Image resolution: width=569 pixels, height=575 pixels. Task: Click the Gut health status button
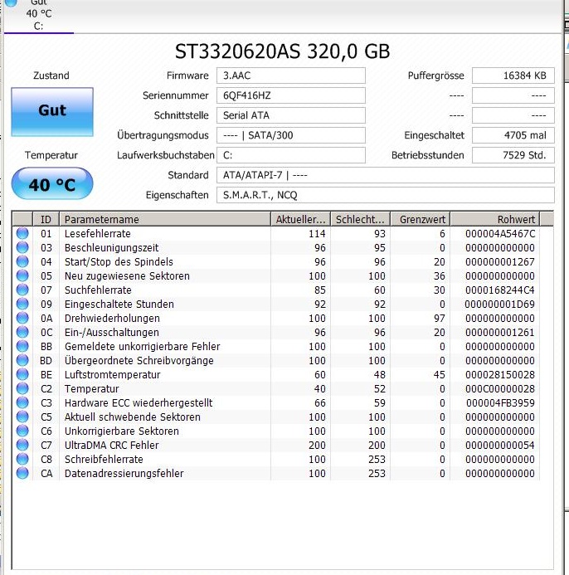(x=52, y=112)
